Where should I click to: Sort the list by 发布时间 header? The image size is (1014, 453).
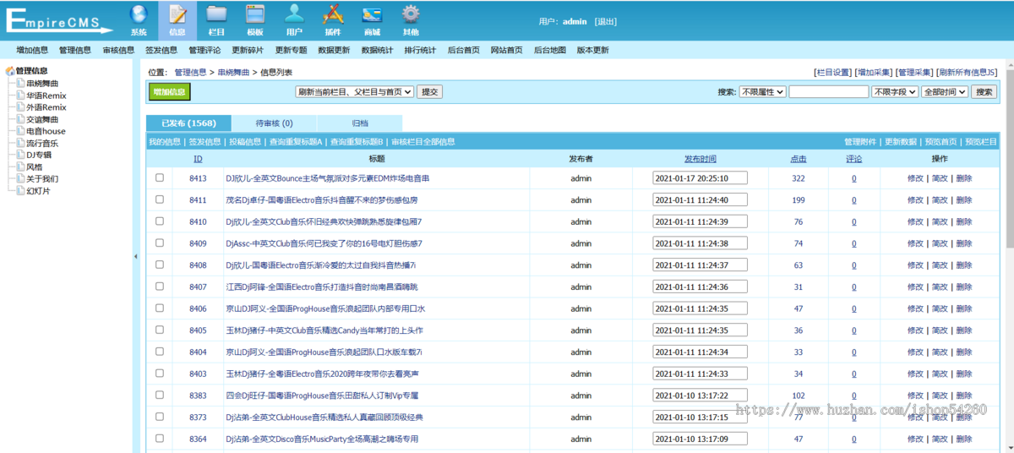(x=701, y=158)
